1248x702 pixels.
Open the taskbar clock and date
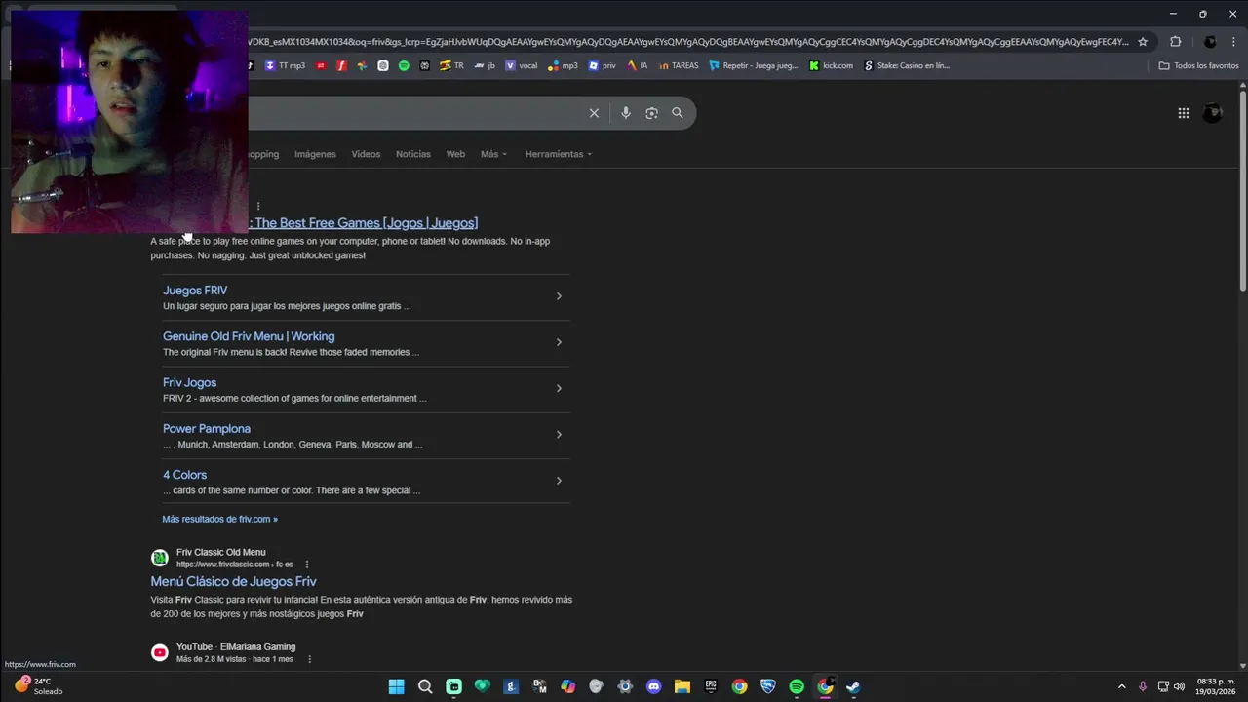pos(1216,686)
